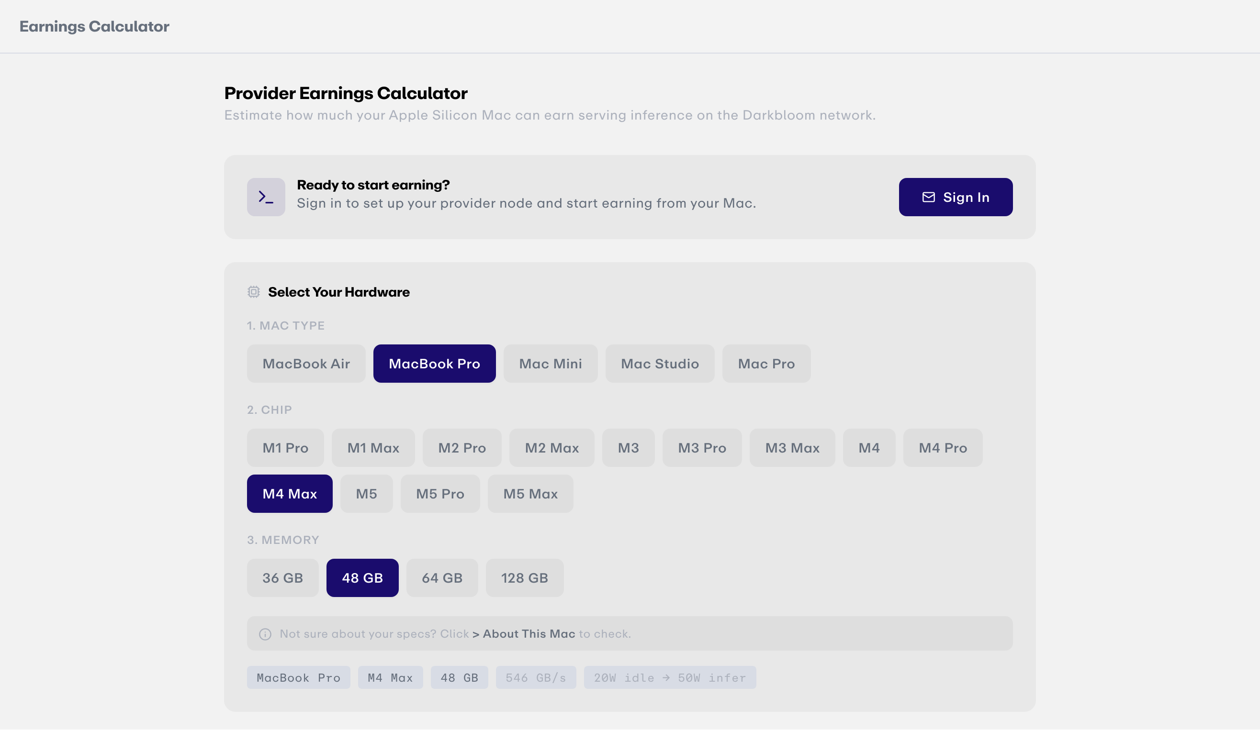The width and height of the screenshot is (1260, 730).
Task: Click the Sign In button
Action: tap(955, 197)
